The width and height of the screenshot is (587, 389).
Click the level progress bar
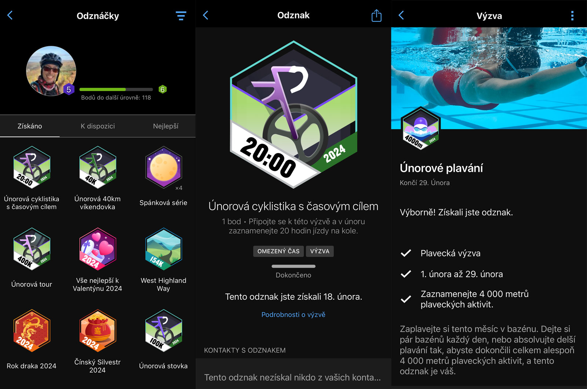[x=116, y=90]
